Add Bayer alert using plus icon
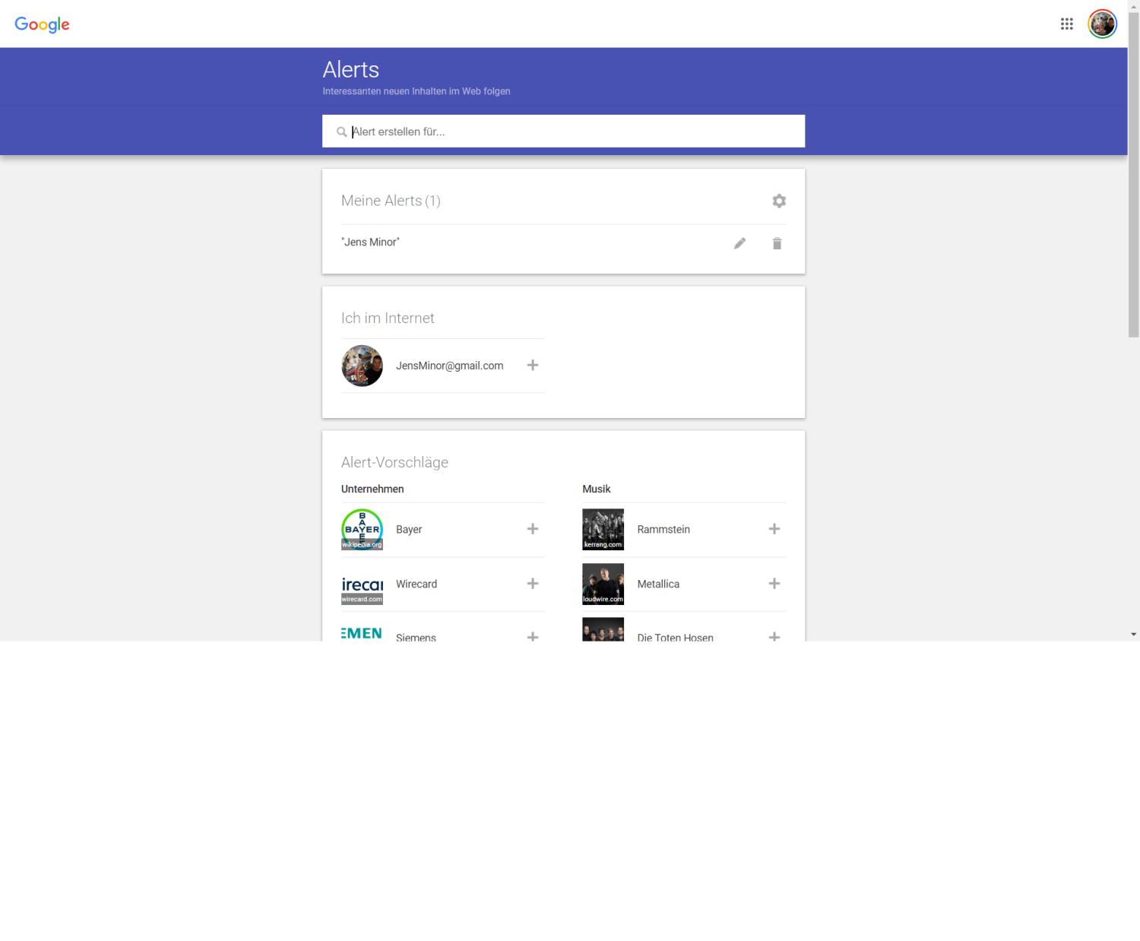The image size is (1140, 941). [533, 529]
